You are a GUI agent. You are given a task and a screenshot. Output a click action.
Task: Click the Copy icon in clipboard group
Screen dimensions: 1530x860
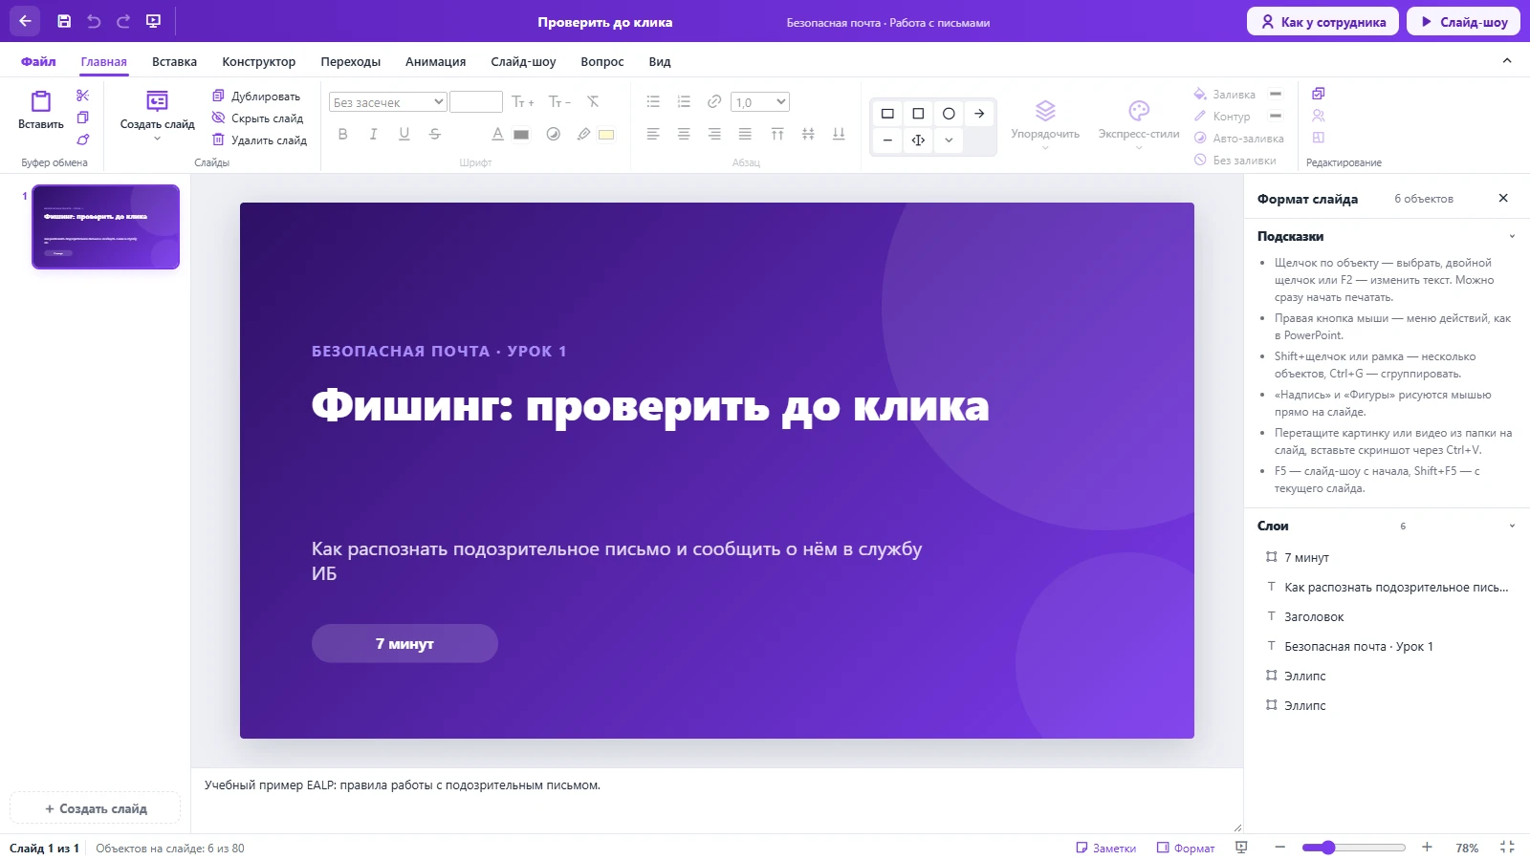pyautogui.click(x=83, y=118)
